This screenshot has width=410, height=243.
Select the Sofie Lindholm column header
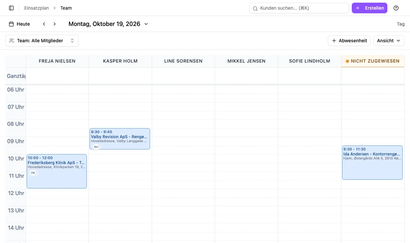tap(309, 61)
